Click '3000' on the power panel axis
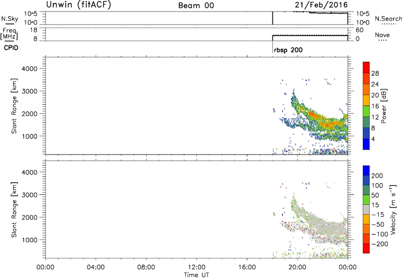The image size is (402, 278). coord(30,91)
